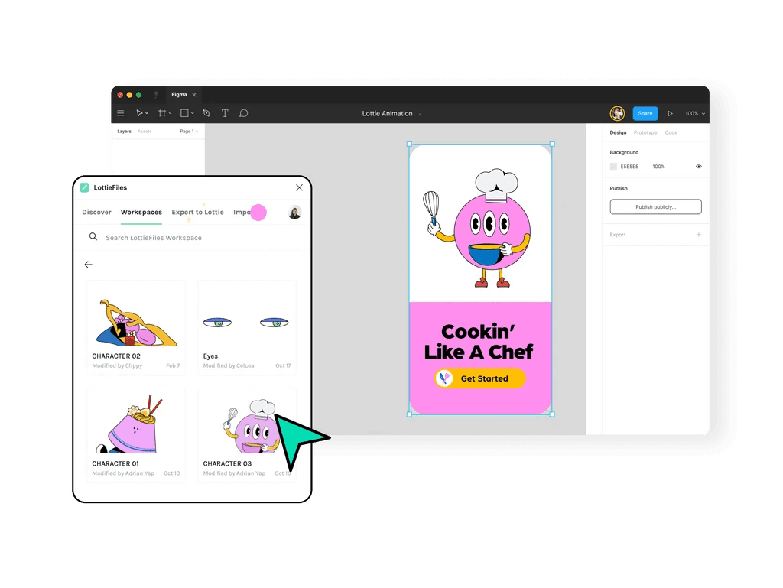Click the search icon in LottieFiles plugin

coord(93,237)
